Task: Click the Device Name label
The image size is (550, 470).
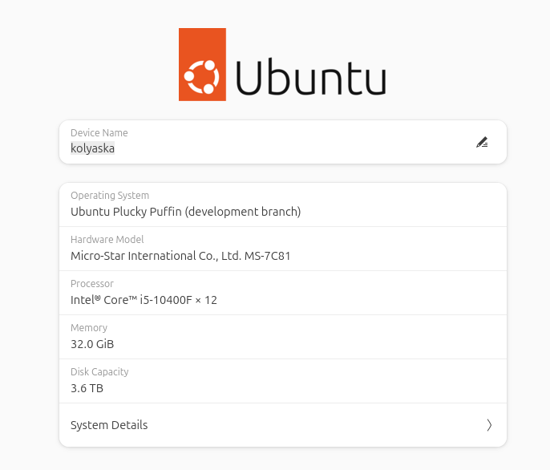Action: pos(99,133)
